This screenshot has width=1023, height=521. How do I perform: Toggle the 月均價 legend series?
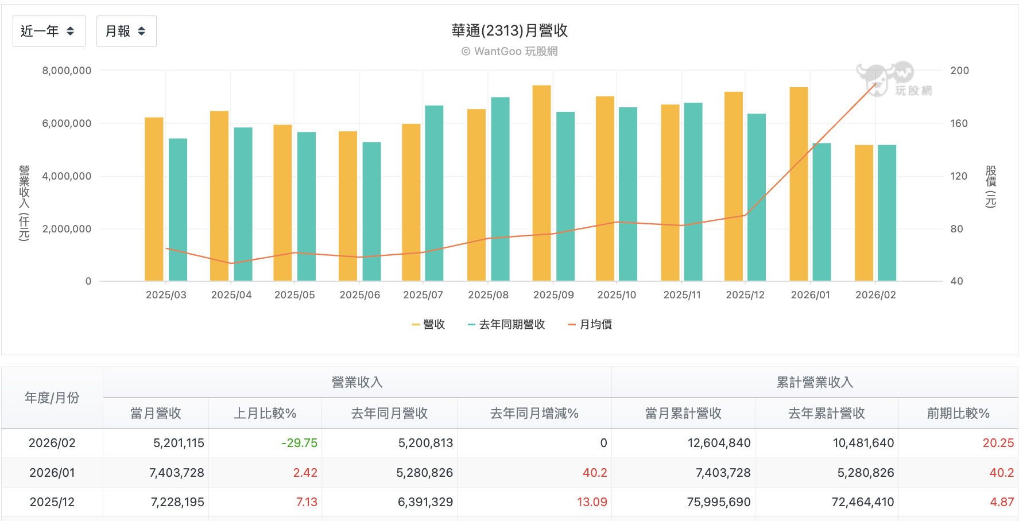coord(590,325)
